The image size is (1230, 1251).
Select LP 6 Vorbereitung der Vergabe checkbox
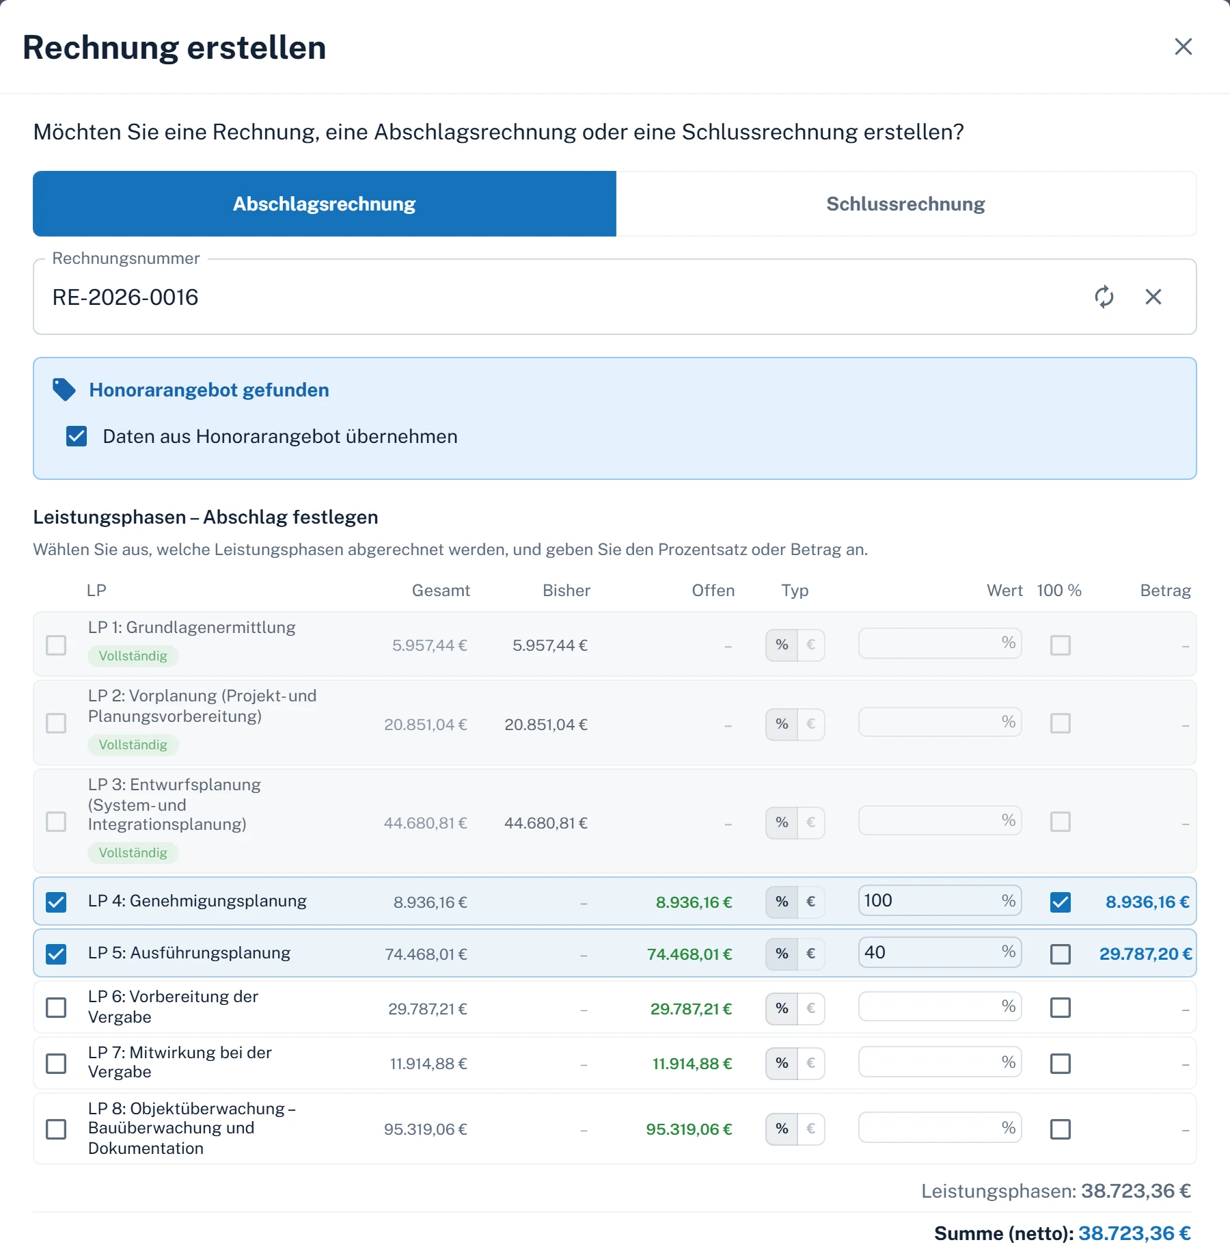[56, 1008]
